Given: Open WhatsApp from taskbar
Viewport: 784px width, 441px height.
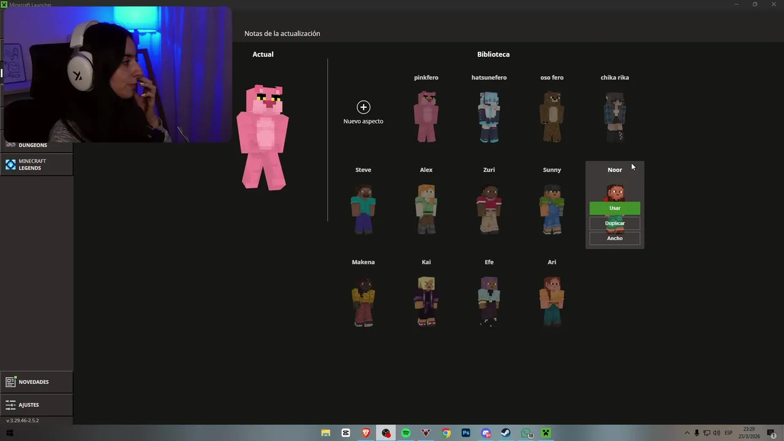Looking at the screenshot, I should [526, 433].
